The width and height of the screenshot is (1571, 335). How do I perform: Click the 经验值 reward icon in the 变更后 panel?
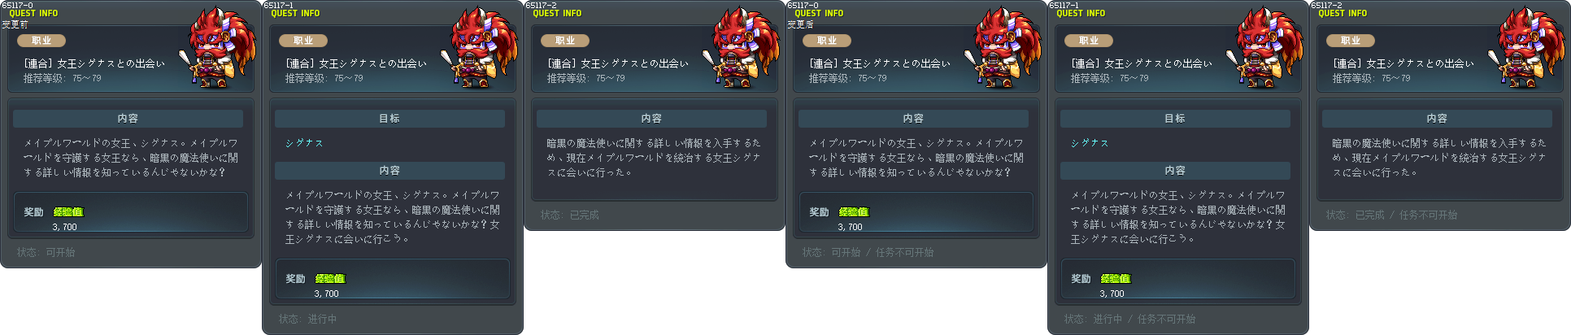pos(854,211)
